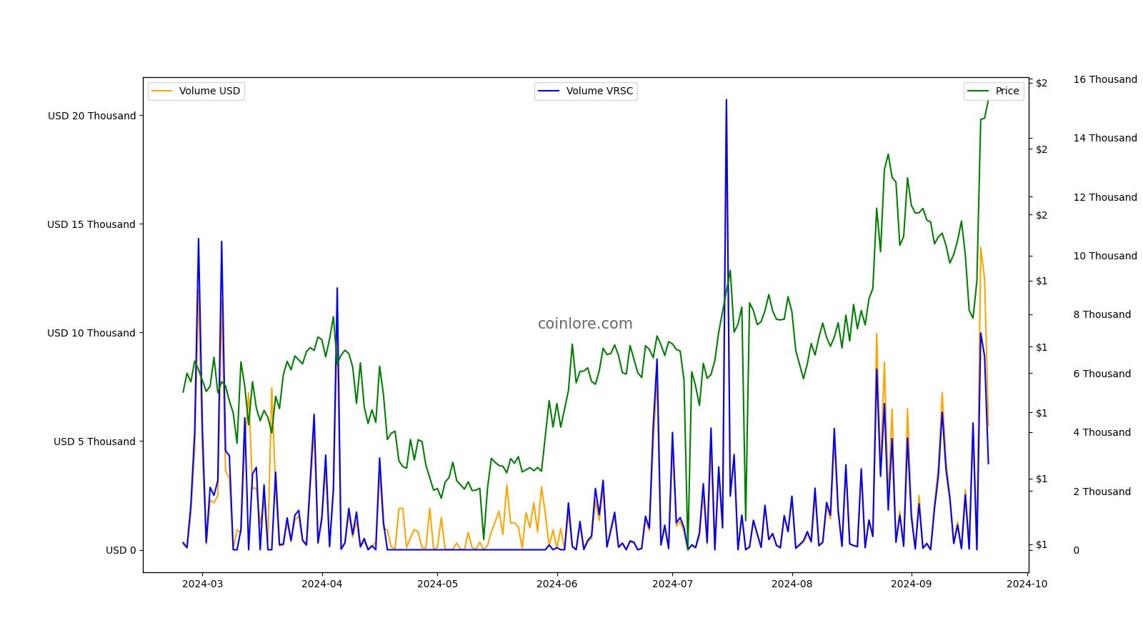This screenshot has height=643, width=1143.
Task: Click the 2024-09 date tick label
Action: coord(911,584)
